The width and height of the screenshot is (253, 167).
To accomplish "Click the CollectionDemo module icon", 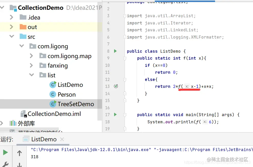I will tap(13, 8).
